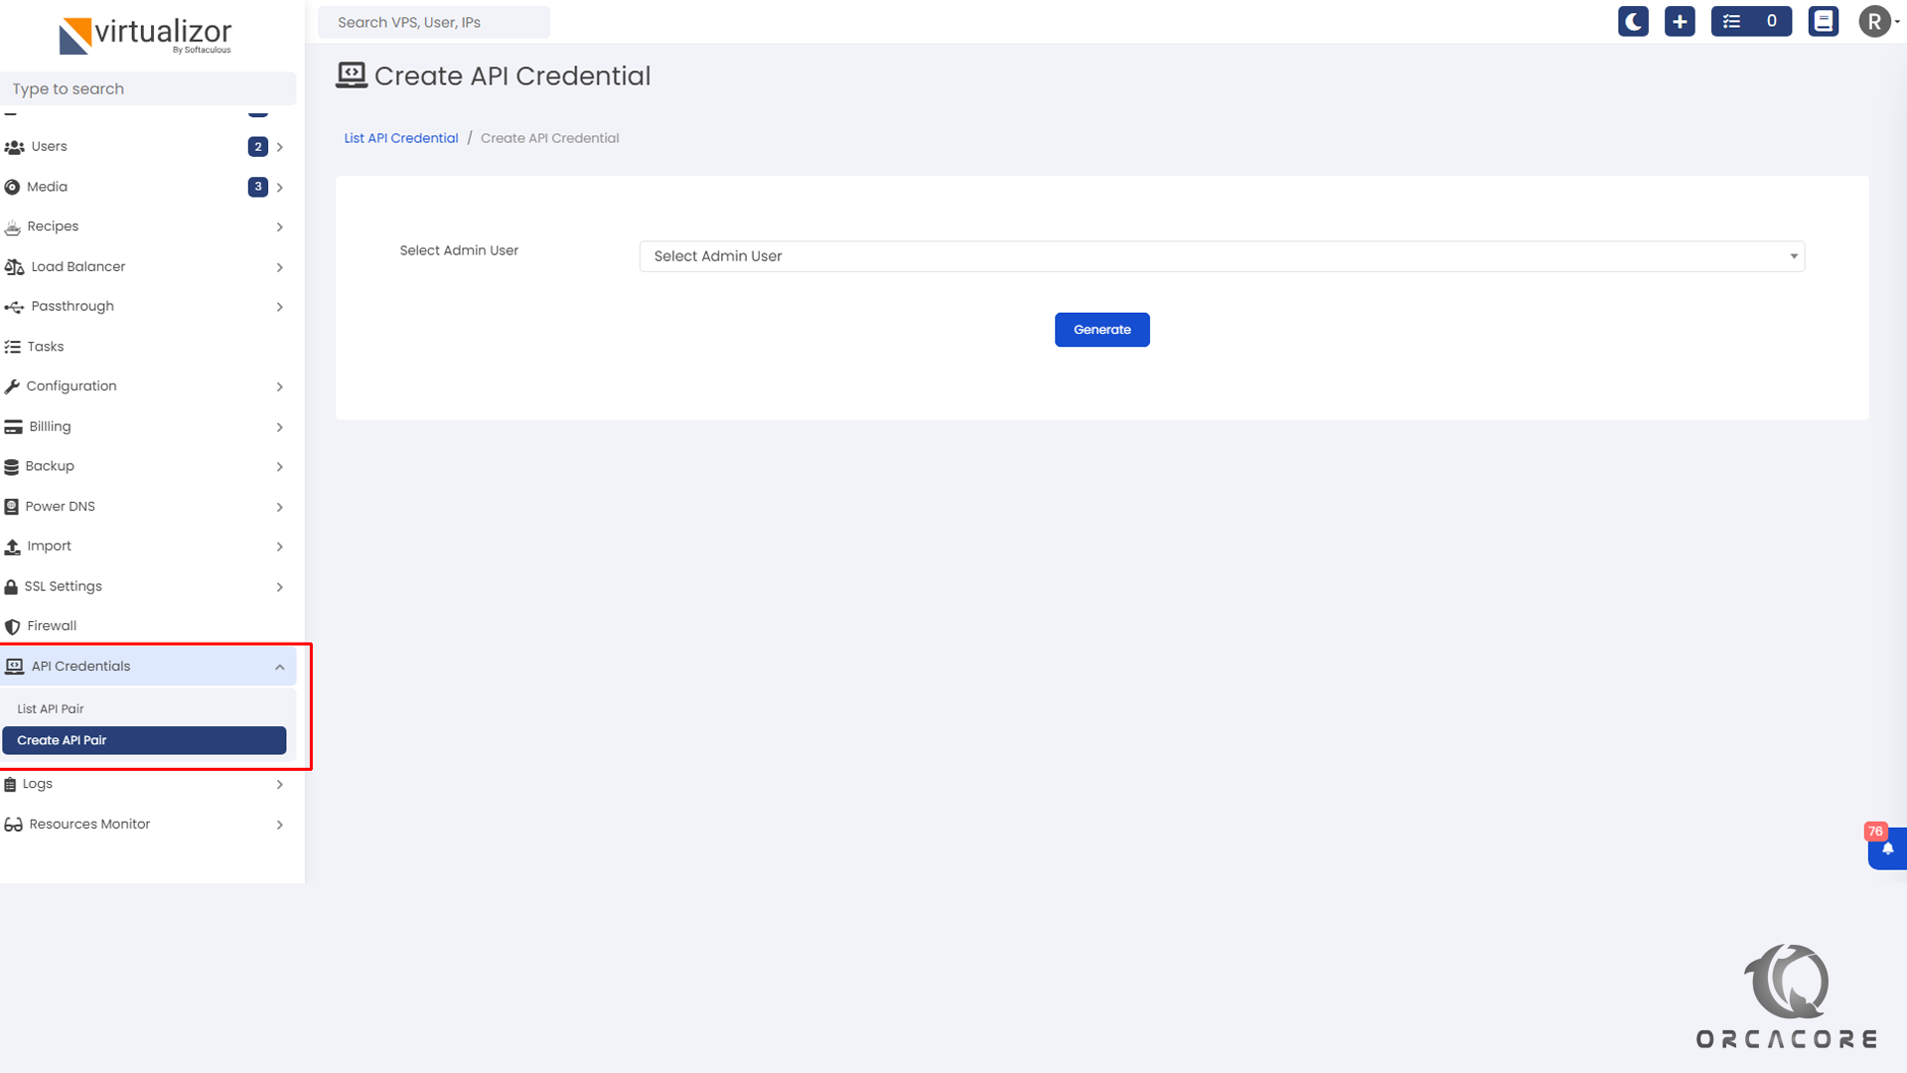The image size is (1907, 1073).
Task: Click the plus icon in top bar
Action: [x=1680, y=21]
